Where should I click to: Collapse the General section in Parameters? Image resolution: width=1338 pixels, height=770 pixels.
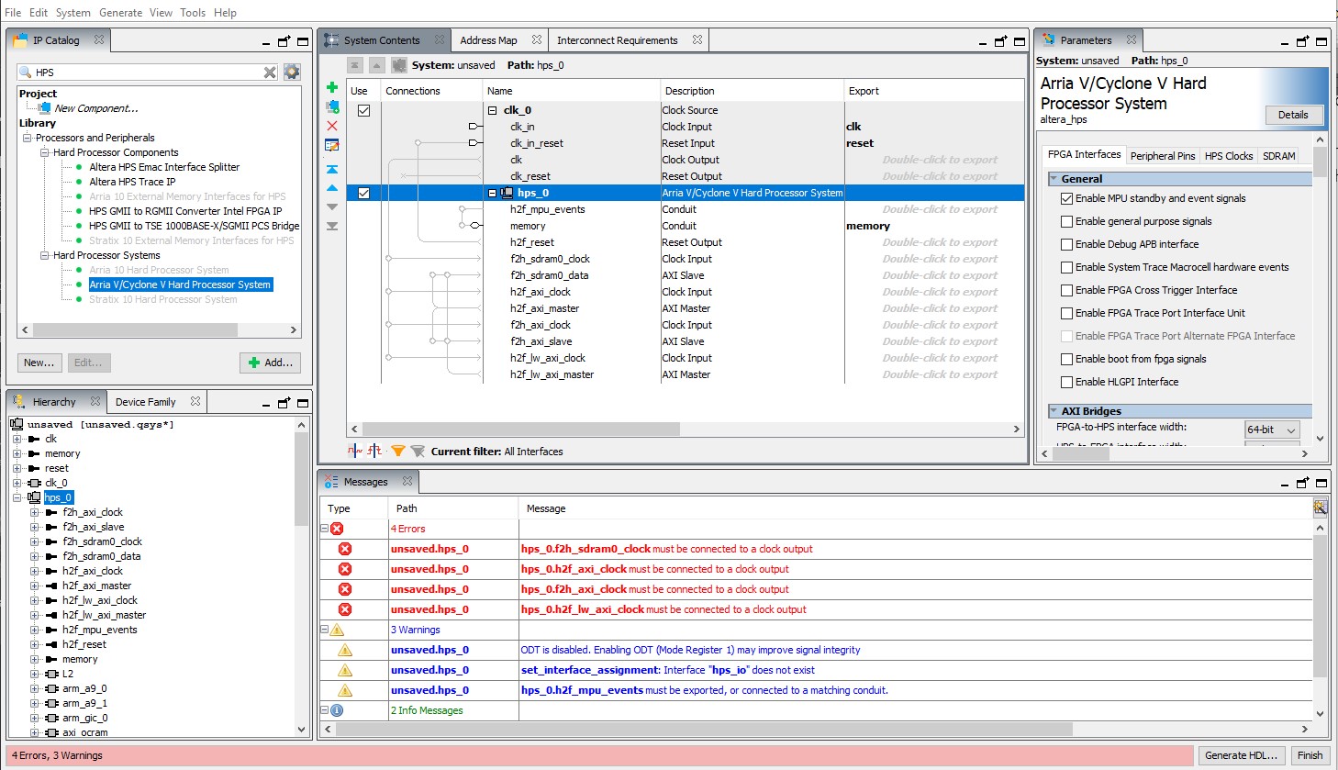pos(1054,179)
